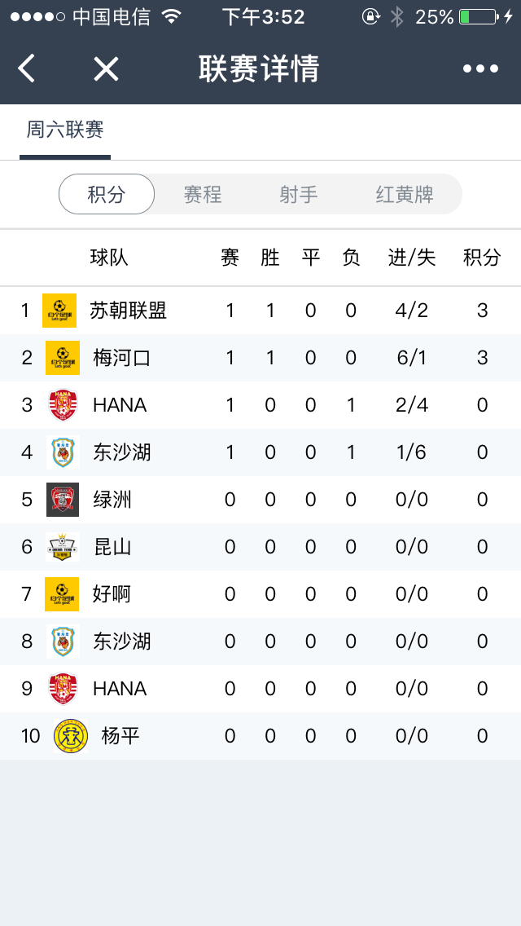Tap the 杨平 team logo
The width and height of the screenshot is (521, 926).
click(x=71, y=736)
